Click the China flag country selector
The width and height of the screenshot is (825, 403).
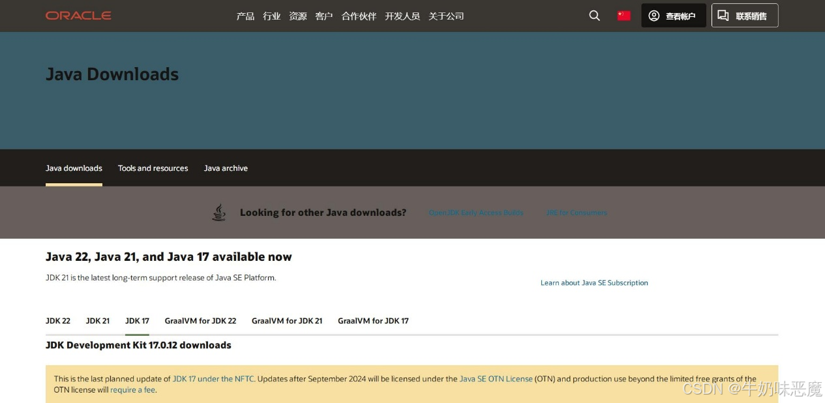(x=624, y=16)
